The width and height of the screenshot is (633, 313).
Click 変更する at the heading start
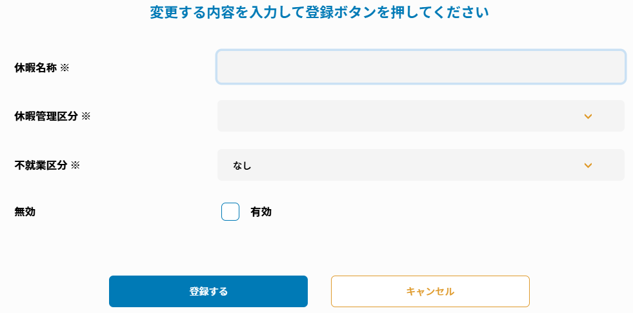174,12
